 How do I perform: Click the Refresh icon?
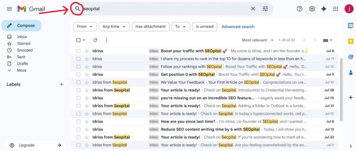(95, 40)
